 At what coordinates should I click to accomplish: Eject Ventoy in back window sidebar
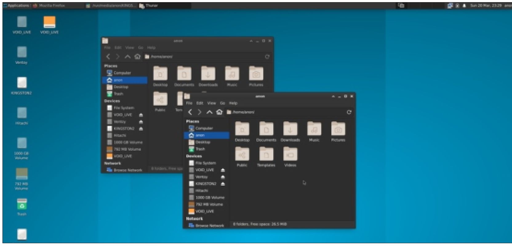(141, 122)
